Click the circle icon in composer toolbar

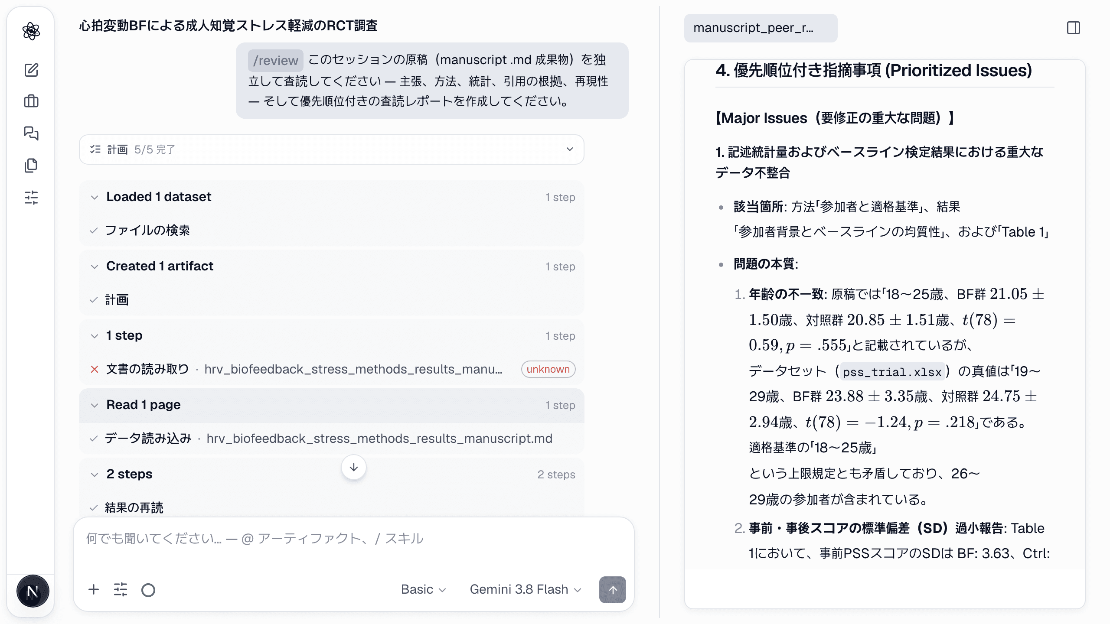tap(148, 590)
